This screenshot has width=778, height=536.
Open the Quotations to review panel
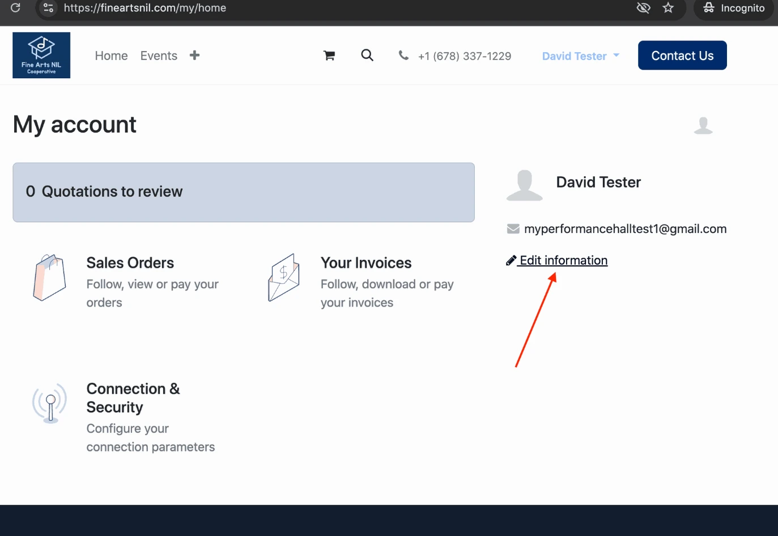click(244, 192)
